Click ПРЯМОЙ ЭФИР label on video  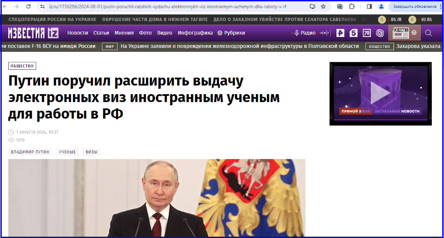click(x=356, y=112)
